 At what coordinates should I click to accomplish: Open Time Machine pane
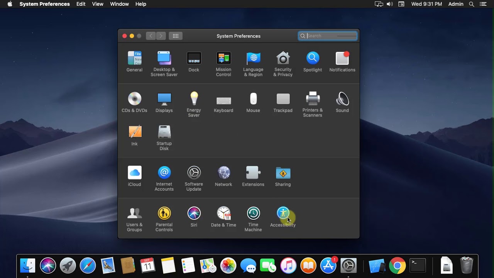pyautogui.click(x=253, y=219)
